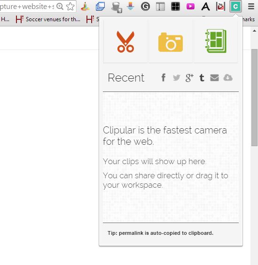This screenshot has height=265, width=258.
Task: Click the grid columns extension icon
Action: [160, 7]
